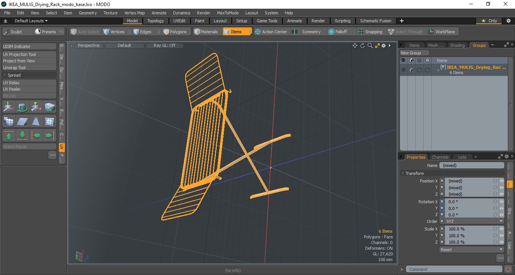Screen dimensions: 515x275
Task: Click the viewport pan/move icon
Action: (x=355, y=46)
